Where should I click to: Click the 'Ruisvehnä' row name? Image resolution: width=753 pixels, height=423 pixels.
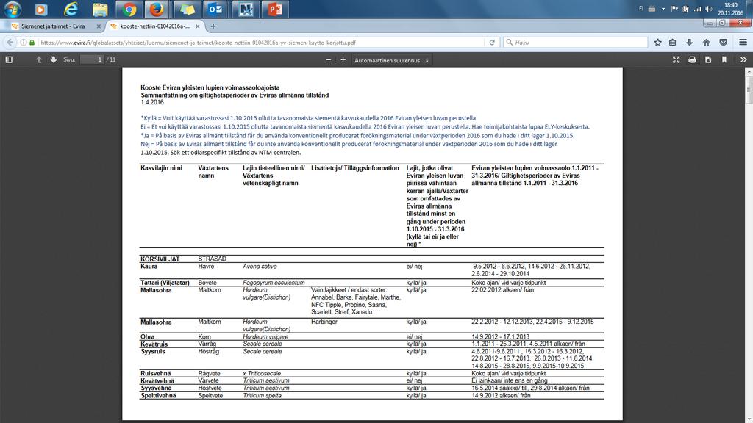point(157,373)
